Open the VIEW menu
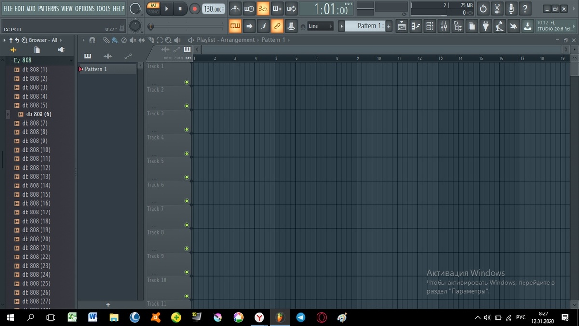 (67, 9)
